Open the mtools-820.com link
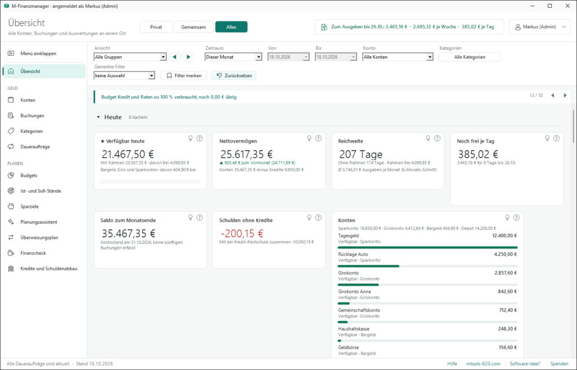This screenshot has width=577, height=370. (x=483, y=364)
